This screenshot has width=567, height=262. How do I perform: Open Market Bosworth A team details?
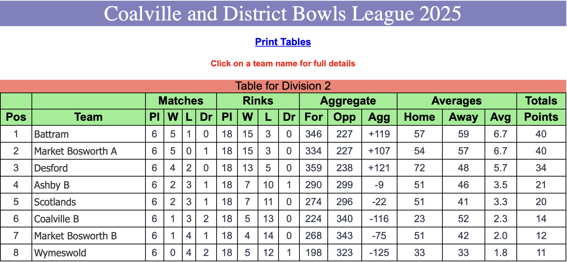coord(75,151)
